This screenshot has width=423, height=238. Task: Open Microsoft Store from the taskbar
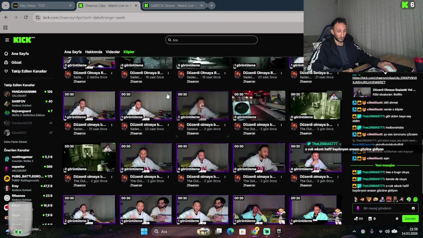pos(243,231)
